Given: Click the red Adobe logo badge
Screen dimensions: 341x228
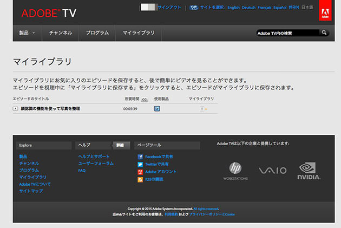Looking at the screenshot, I should pos(325,10).
